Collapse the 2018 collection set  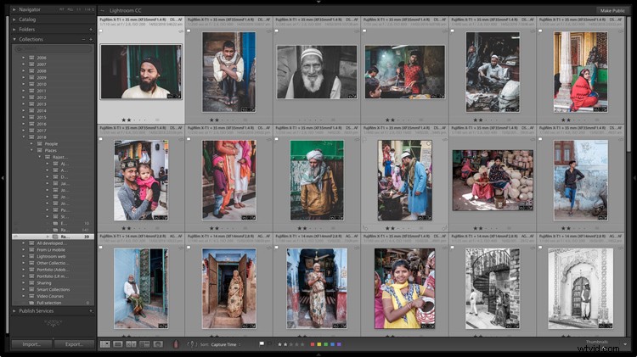[24, 137]
